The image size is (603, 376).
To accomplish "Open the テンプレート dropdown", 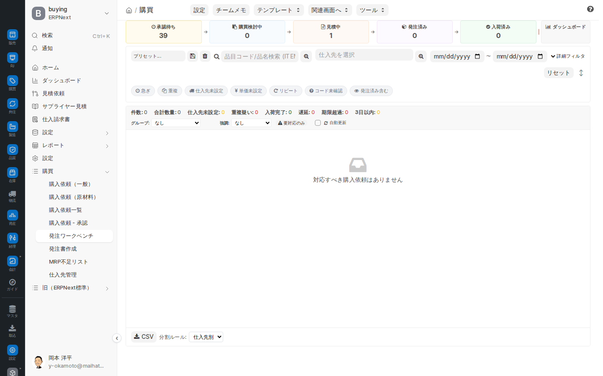I will coord(279,10).
